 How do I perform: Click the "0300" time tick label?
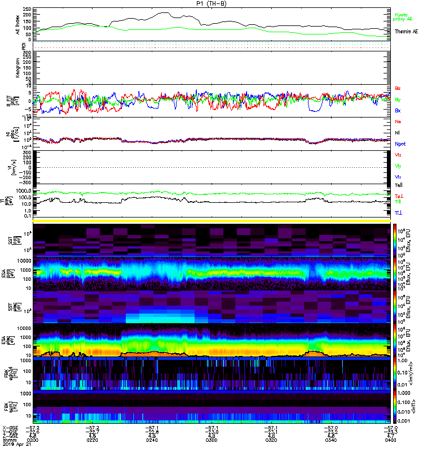(211, 440)
